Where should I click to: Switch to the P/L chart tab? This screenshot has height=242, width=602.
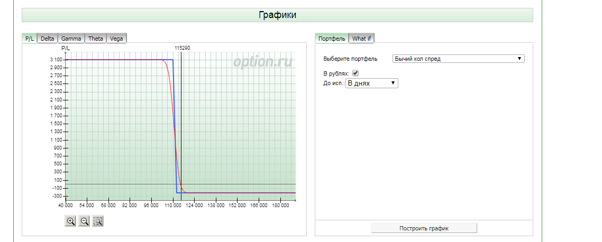[x=30, y=39]
